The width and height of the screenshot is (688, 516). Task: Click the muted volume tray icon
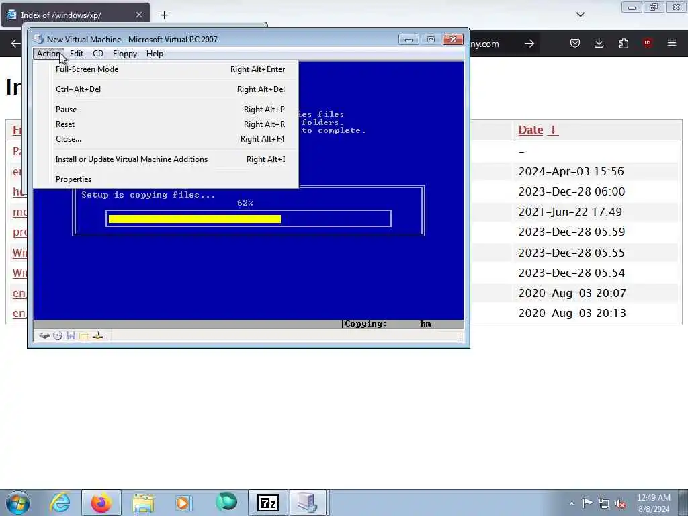620,503
